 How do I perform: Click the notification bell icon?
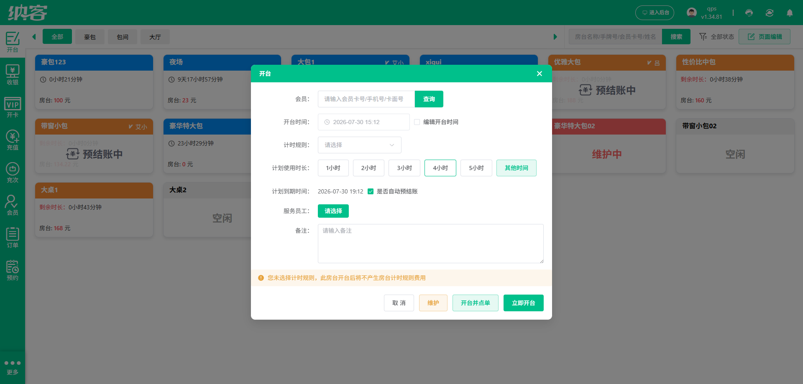click(790, 13)
